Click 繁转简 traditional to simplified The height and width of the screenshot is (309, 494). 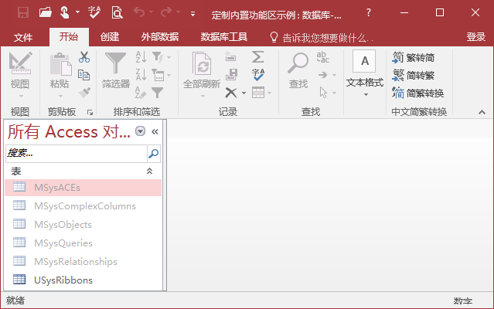414,58
